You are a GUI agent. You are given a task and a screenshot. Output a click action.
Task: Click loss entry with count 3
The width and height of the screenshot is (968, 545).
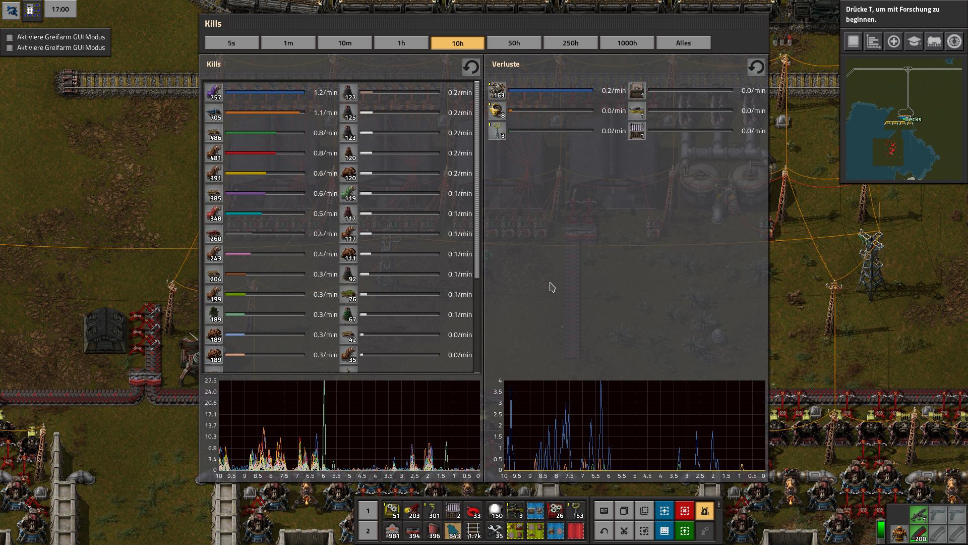coord(497,131)
